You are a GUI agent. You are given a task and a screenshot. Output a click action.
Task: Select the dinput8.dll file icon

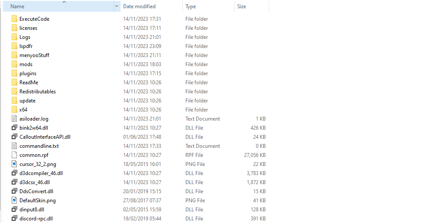point(14,210)
